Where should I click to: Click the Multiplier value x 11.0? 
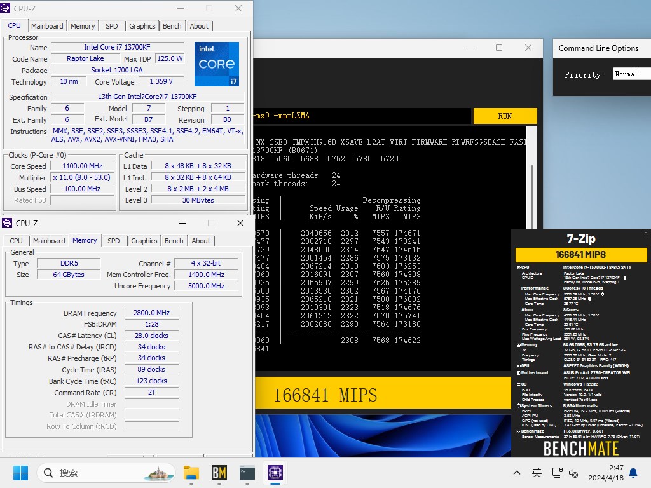click(x=82, y=177)
